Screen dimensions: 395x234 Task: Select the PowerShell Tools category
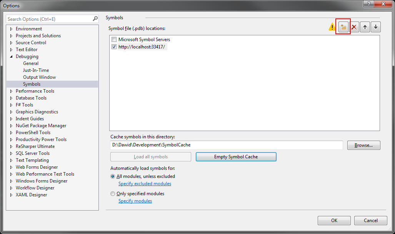(33, 133)
